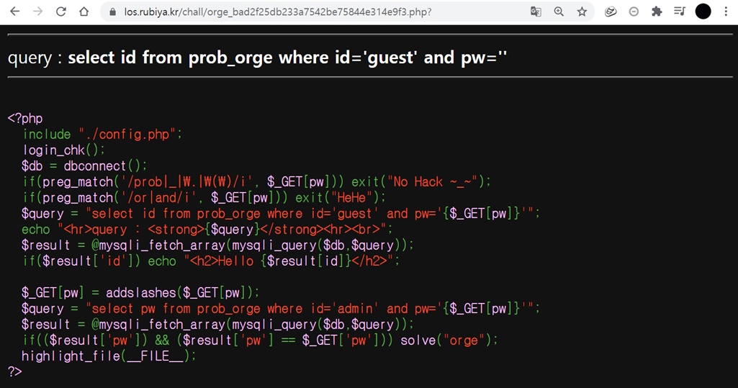This screenshot has height=388, width=738.
Task: Click the opening '<?php' tag
Action: (x=25, y=118)
